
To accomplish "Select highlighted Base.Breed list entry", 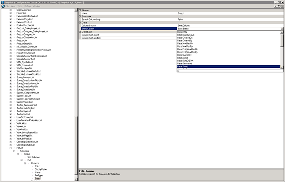I will point(229,67).
